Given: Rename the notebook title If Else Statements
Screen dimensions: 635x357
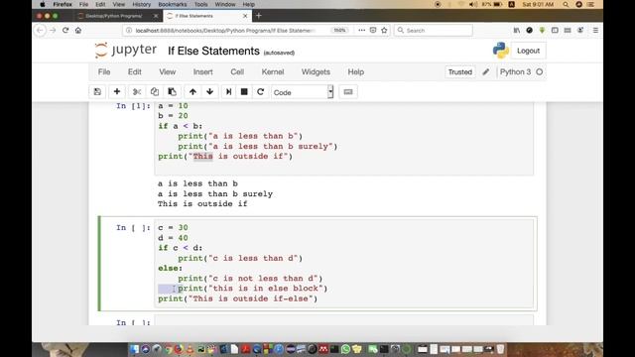Looking at the screenshot, I should (x=213, y=51).
